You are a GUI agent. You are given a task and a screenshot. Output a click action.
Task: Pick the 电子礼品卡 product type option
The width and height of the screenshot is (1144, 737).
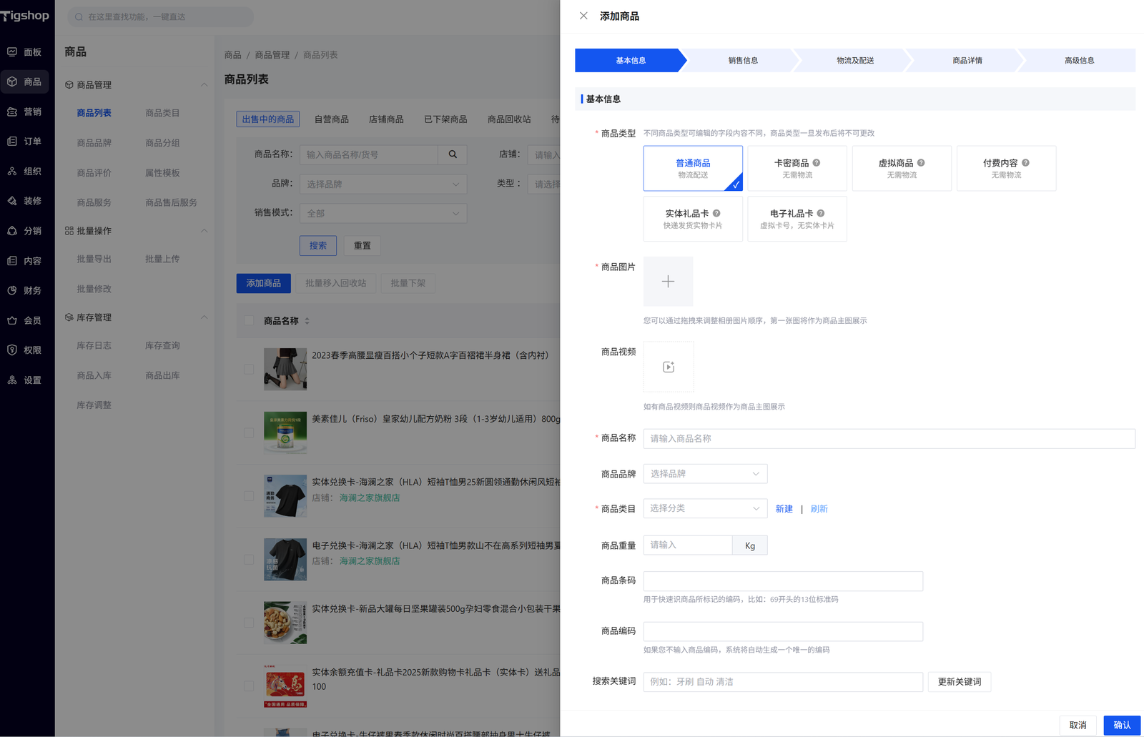tap(797, 219)
